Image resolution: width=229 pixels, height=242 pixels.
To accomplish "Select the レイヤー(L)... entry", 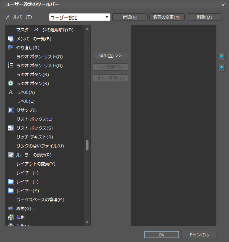I will point(45,182).
